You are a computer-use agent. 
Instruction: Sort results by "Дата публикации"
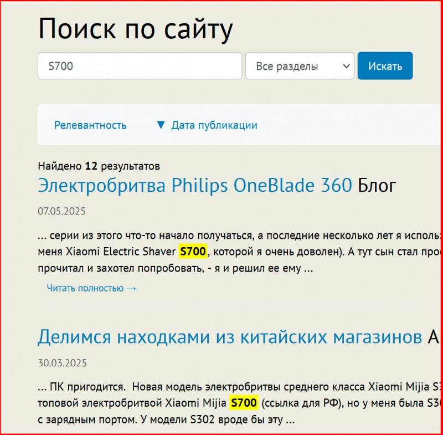(x=214, y=125)
